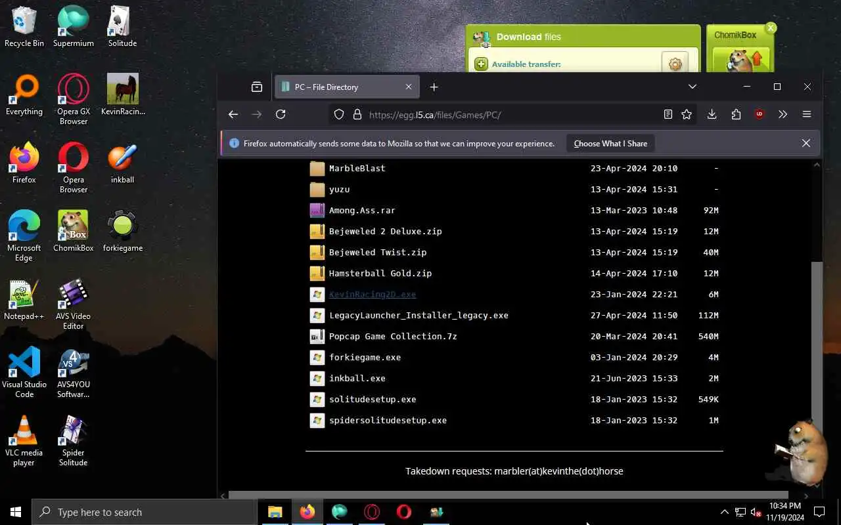The height and width of the screenshot is (525, 841).
Task: Download Among.Ass.rar file
Action: (362, 210)
